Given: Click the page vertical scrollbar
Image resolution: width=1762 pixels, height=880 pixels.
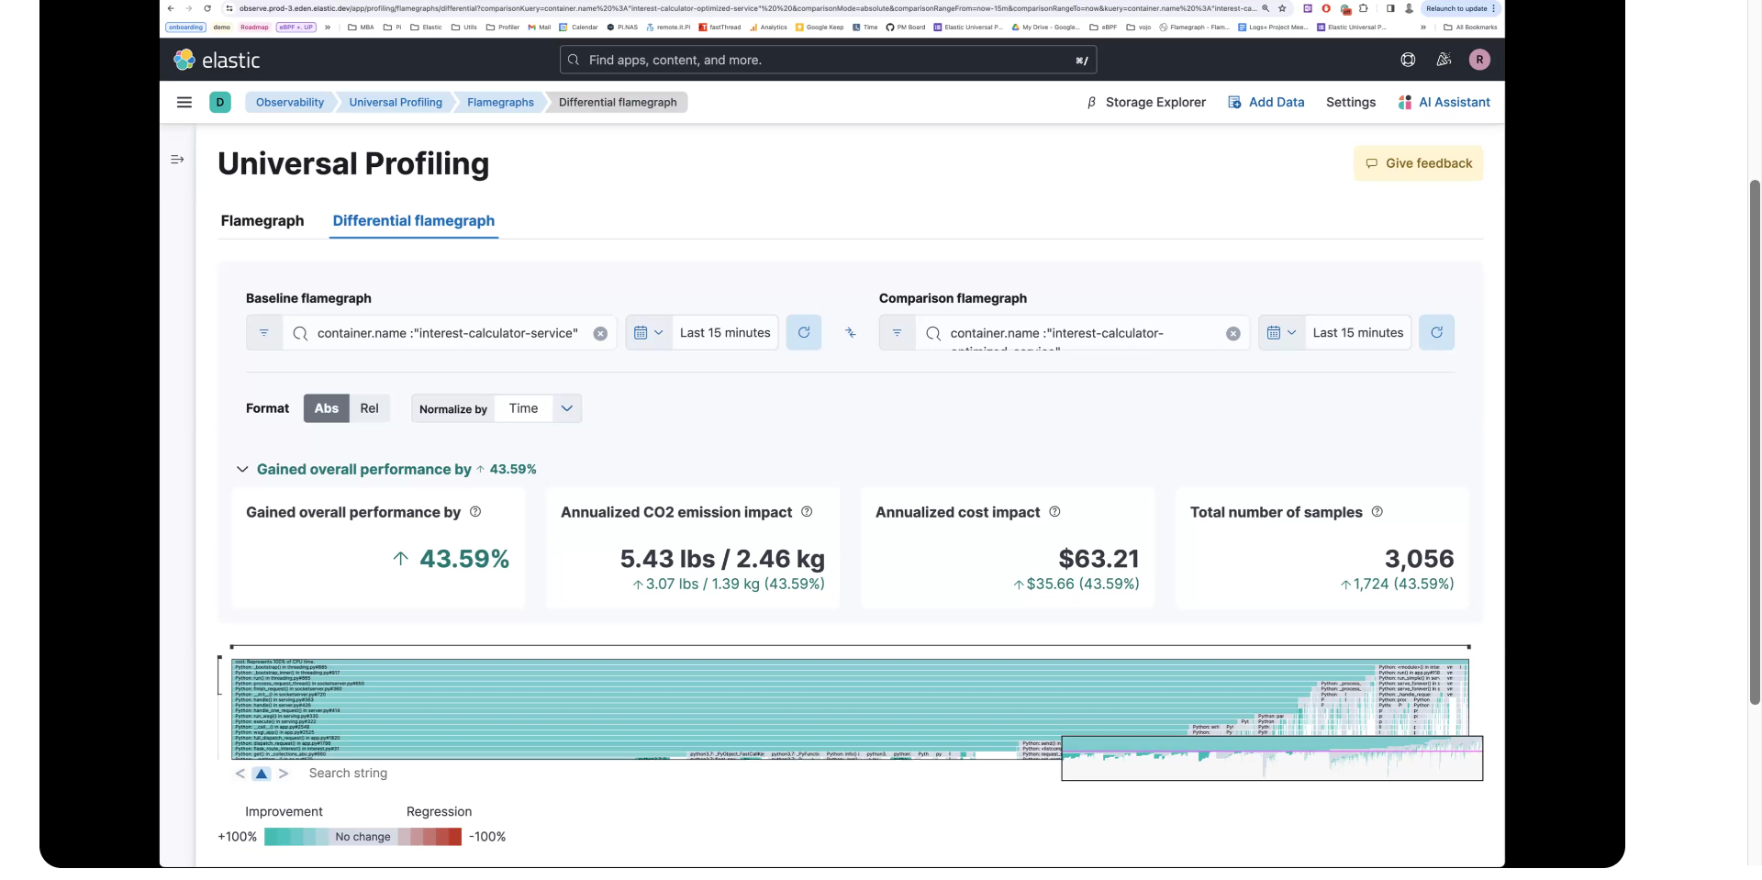Looking at the screenshot, I should 1755,440.
